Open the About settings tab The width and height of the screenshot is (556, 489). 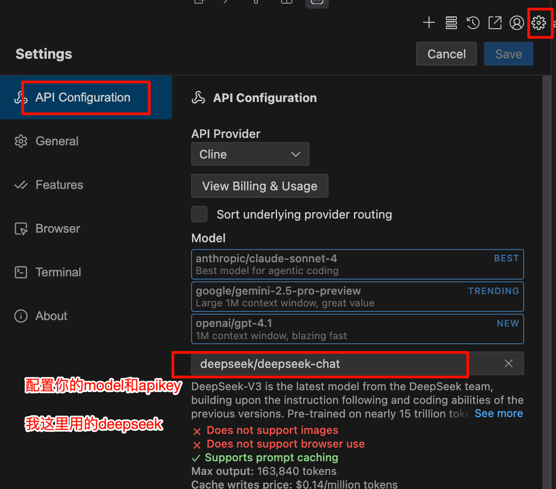click(86, 316)
